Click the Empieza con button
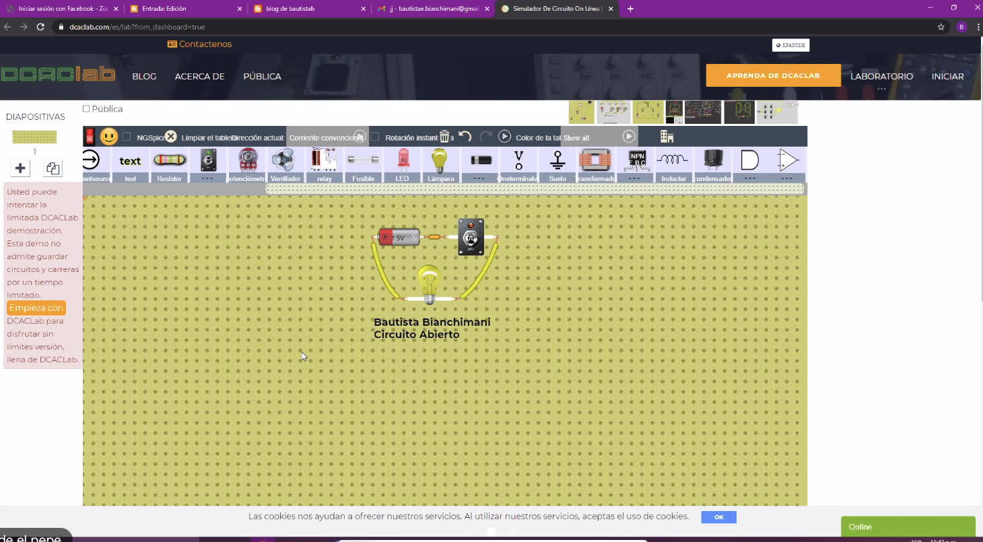983x542 pixels. pyautogui.click(x=36, y=308)
